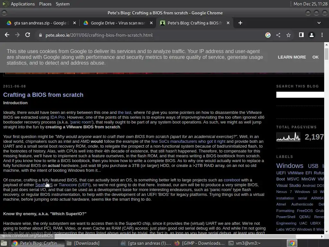The width and height of the screenshot is (329, 247).
Task: Open the Windows 10 label
Action: point(306,192)
